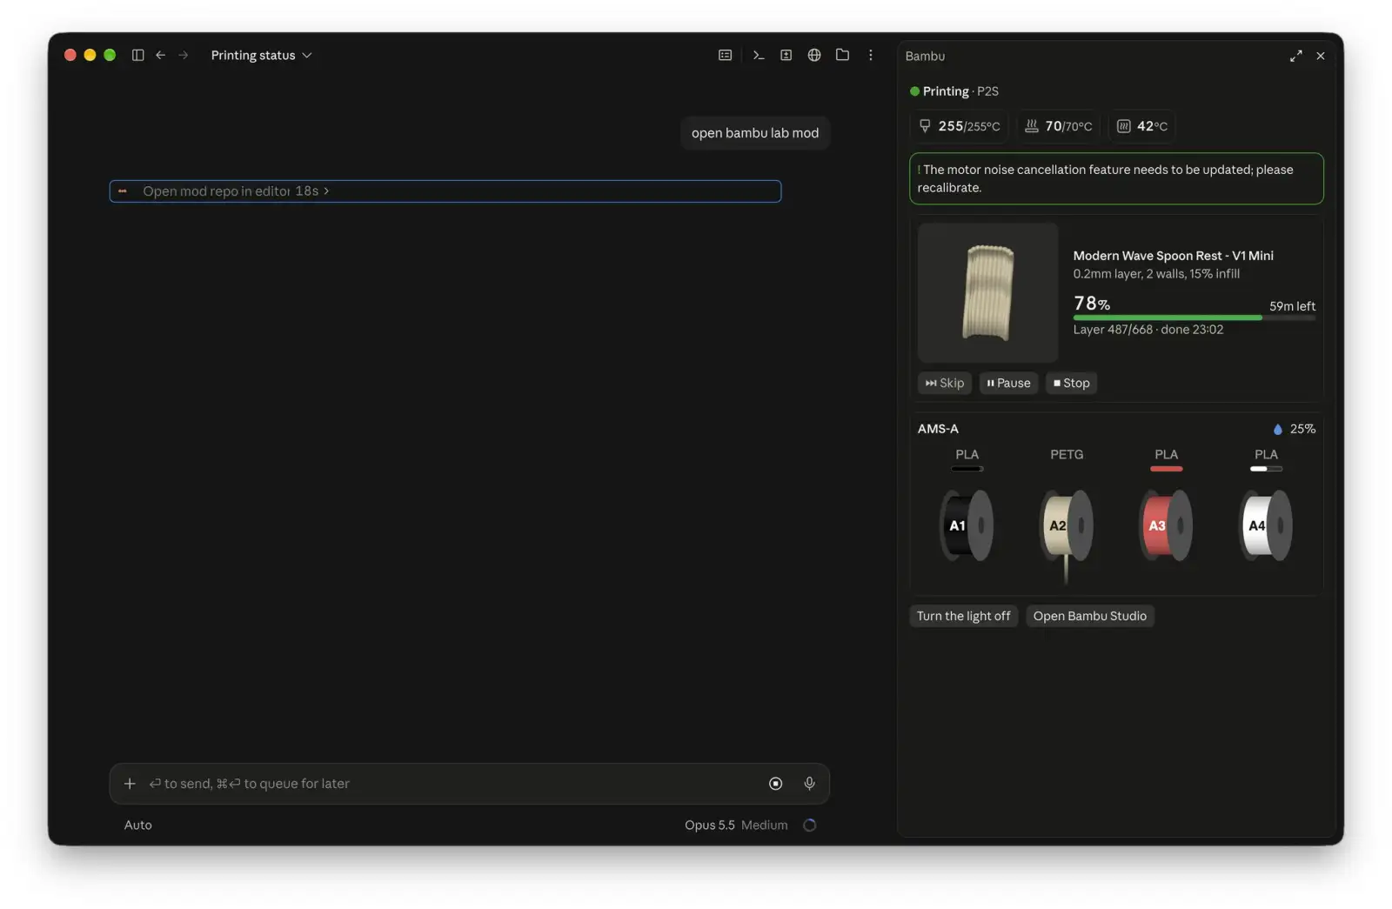The image size is (1392, 909).
Task: Click the red PLA color bar
Action: click(x=1166, y=469)
